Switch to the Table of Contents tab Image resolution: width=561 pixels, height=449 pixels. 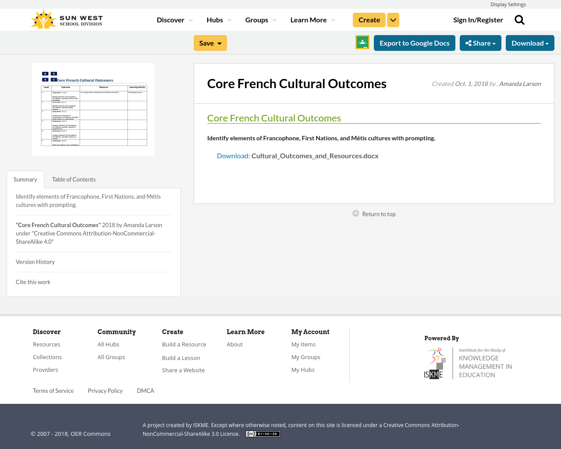point(74,179)
